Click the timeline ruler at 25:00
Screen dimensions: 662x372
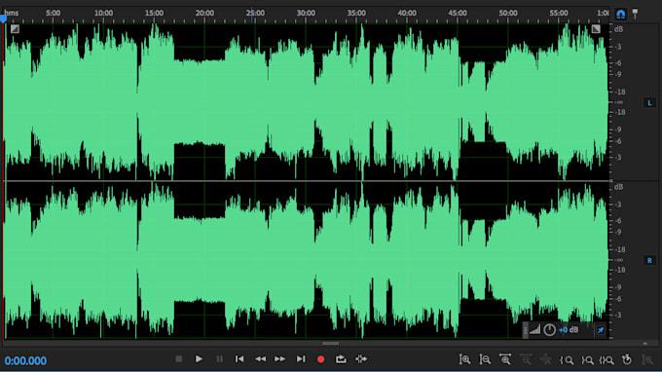255,14
